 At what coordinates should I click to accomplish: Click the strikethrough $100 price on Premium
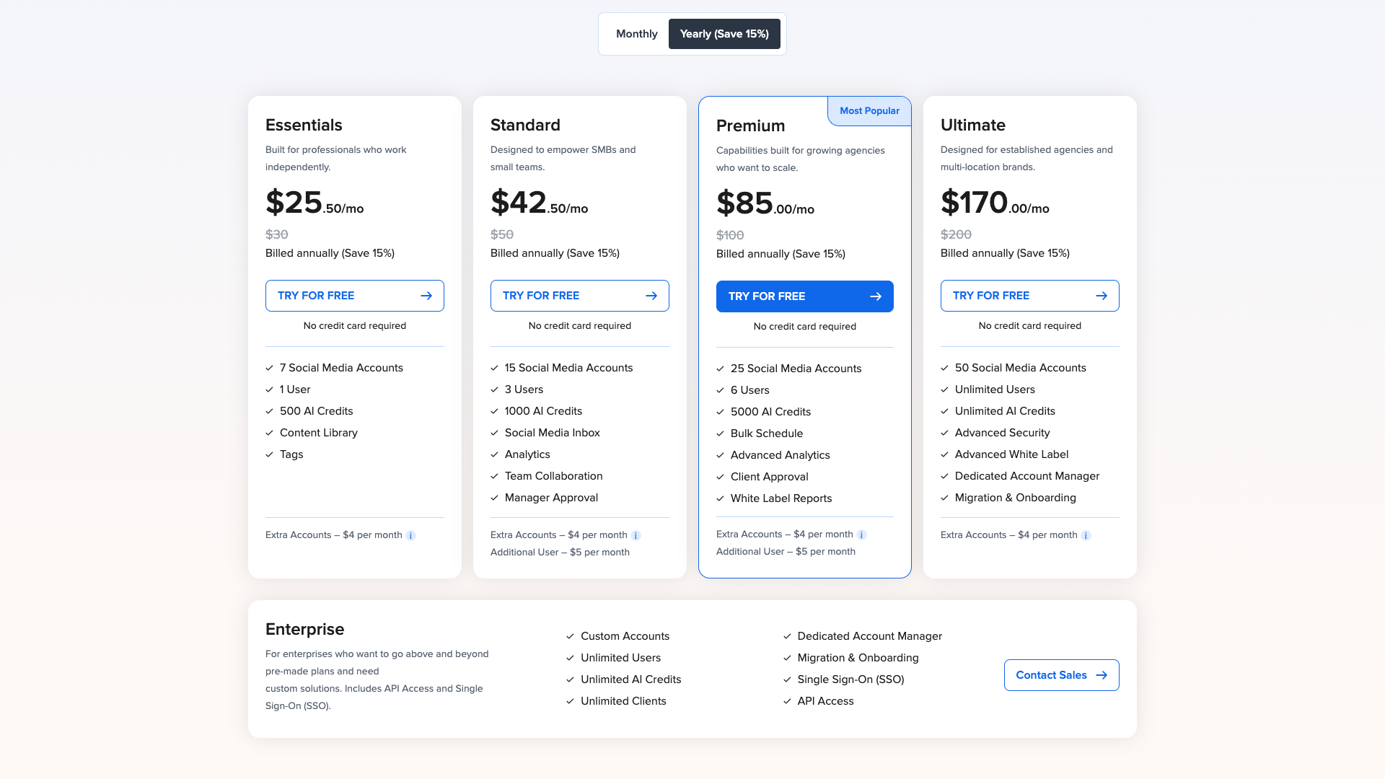pyautogui.click(x=730, y=234)
